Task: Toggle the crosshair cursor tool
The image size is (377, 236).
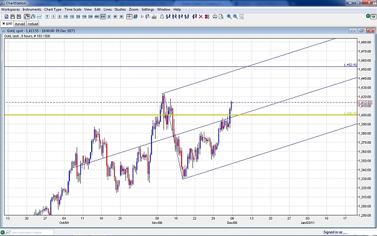Action: point(129,17)
